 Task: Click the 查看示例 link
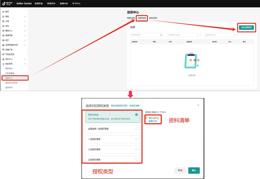(153, 121)
